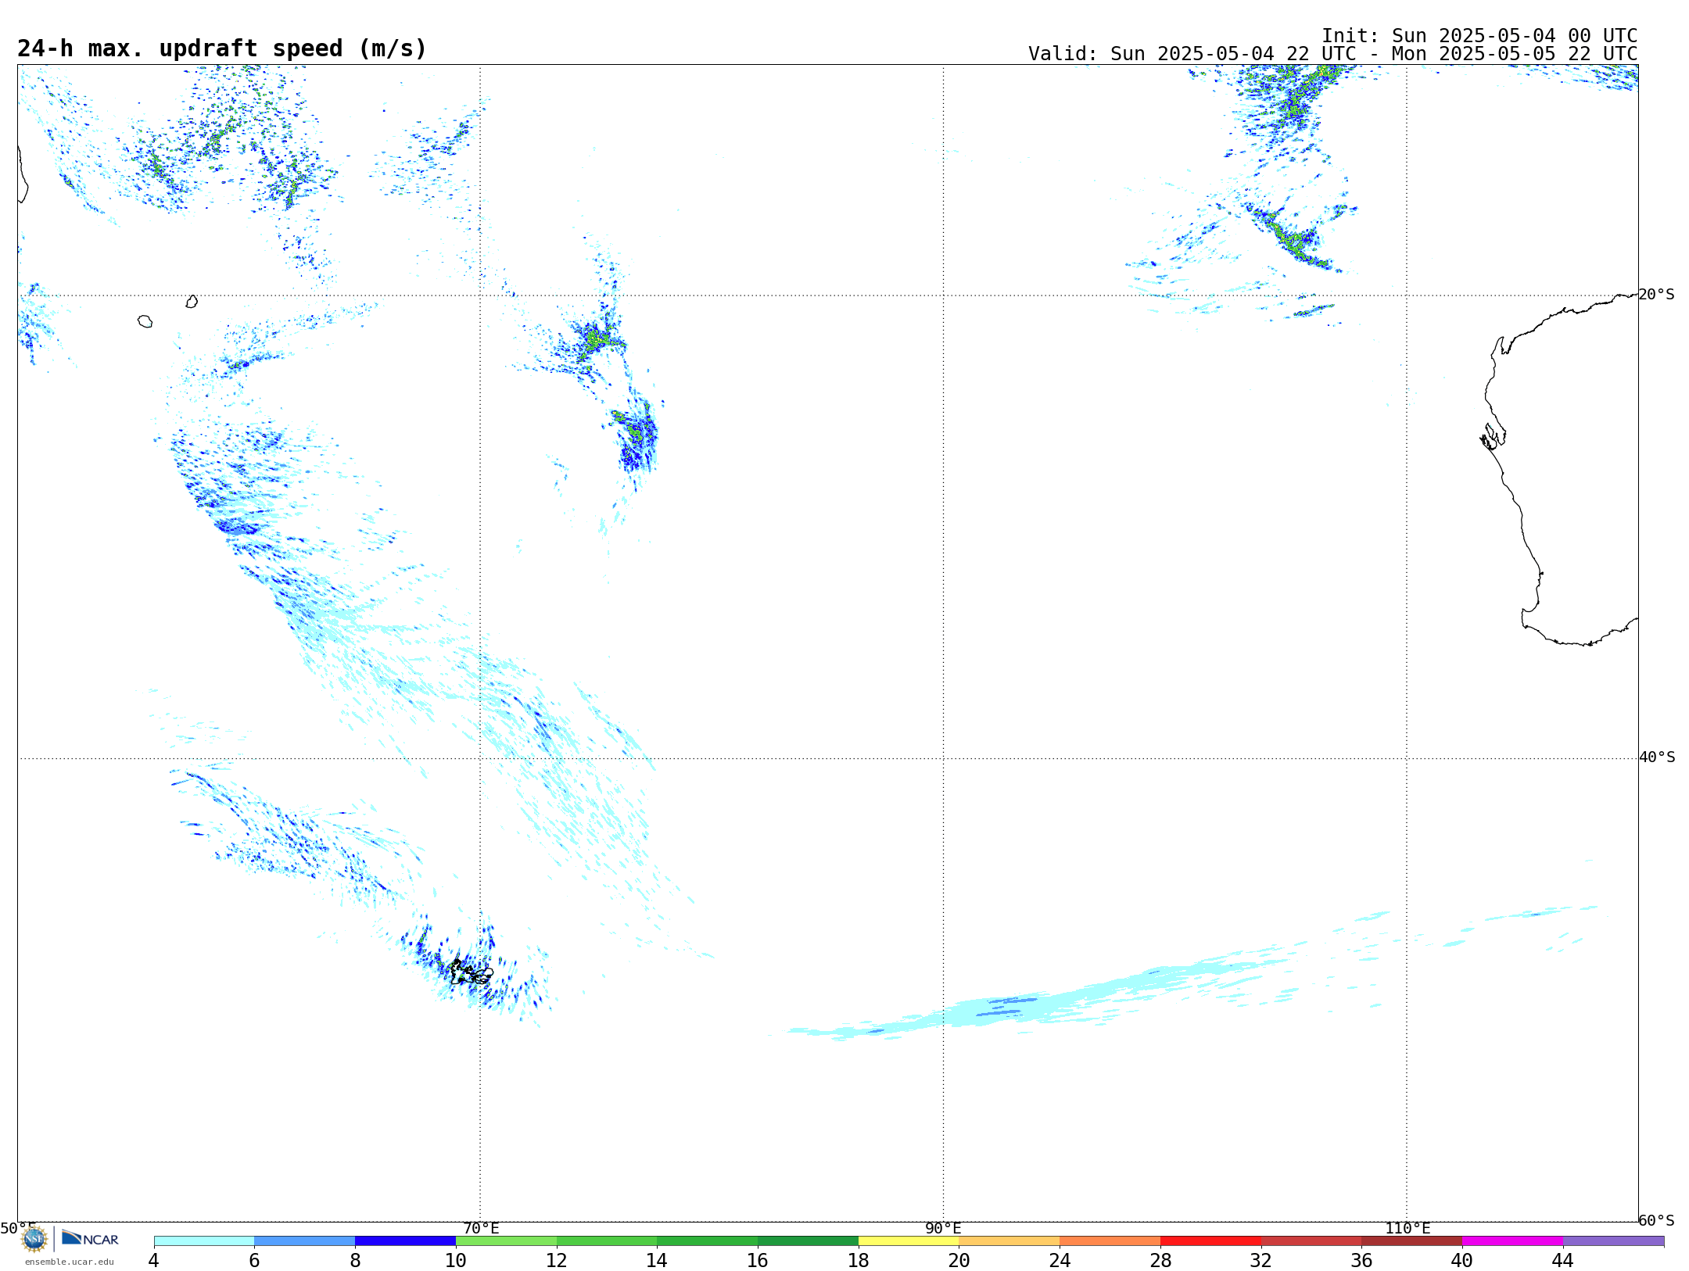Click the 90°E longitude label
The width and height of the screenshot is (1689, 1271).
point(943,1228)
